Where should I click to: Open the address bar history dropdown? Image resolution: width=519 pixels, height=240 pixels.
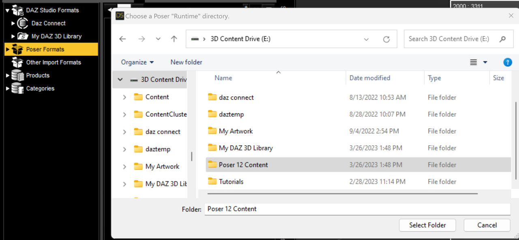coord(366,39)
